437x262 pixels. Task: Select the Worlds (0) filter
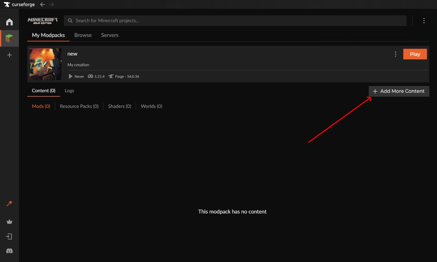click(151, 106)
